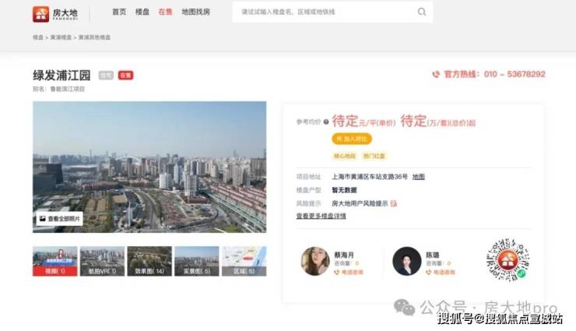Click the property search input field
The width and height of the screenshot is (576, 331).
click(323, 12)
